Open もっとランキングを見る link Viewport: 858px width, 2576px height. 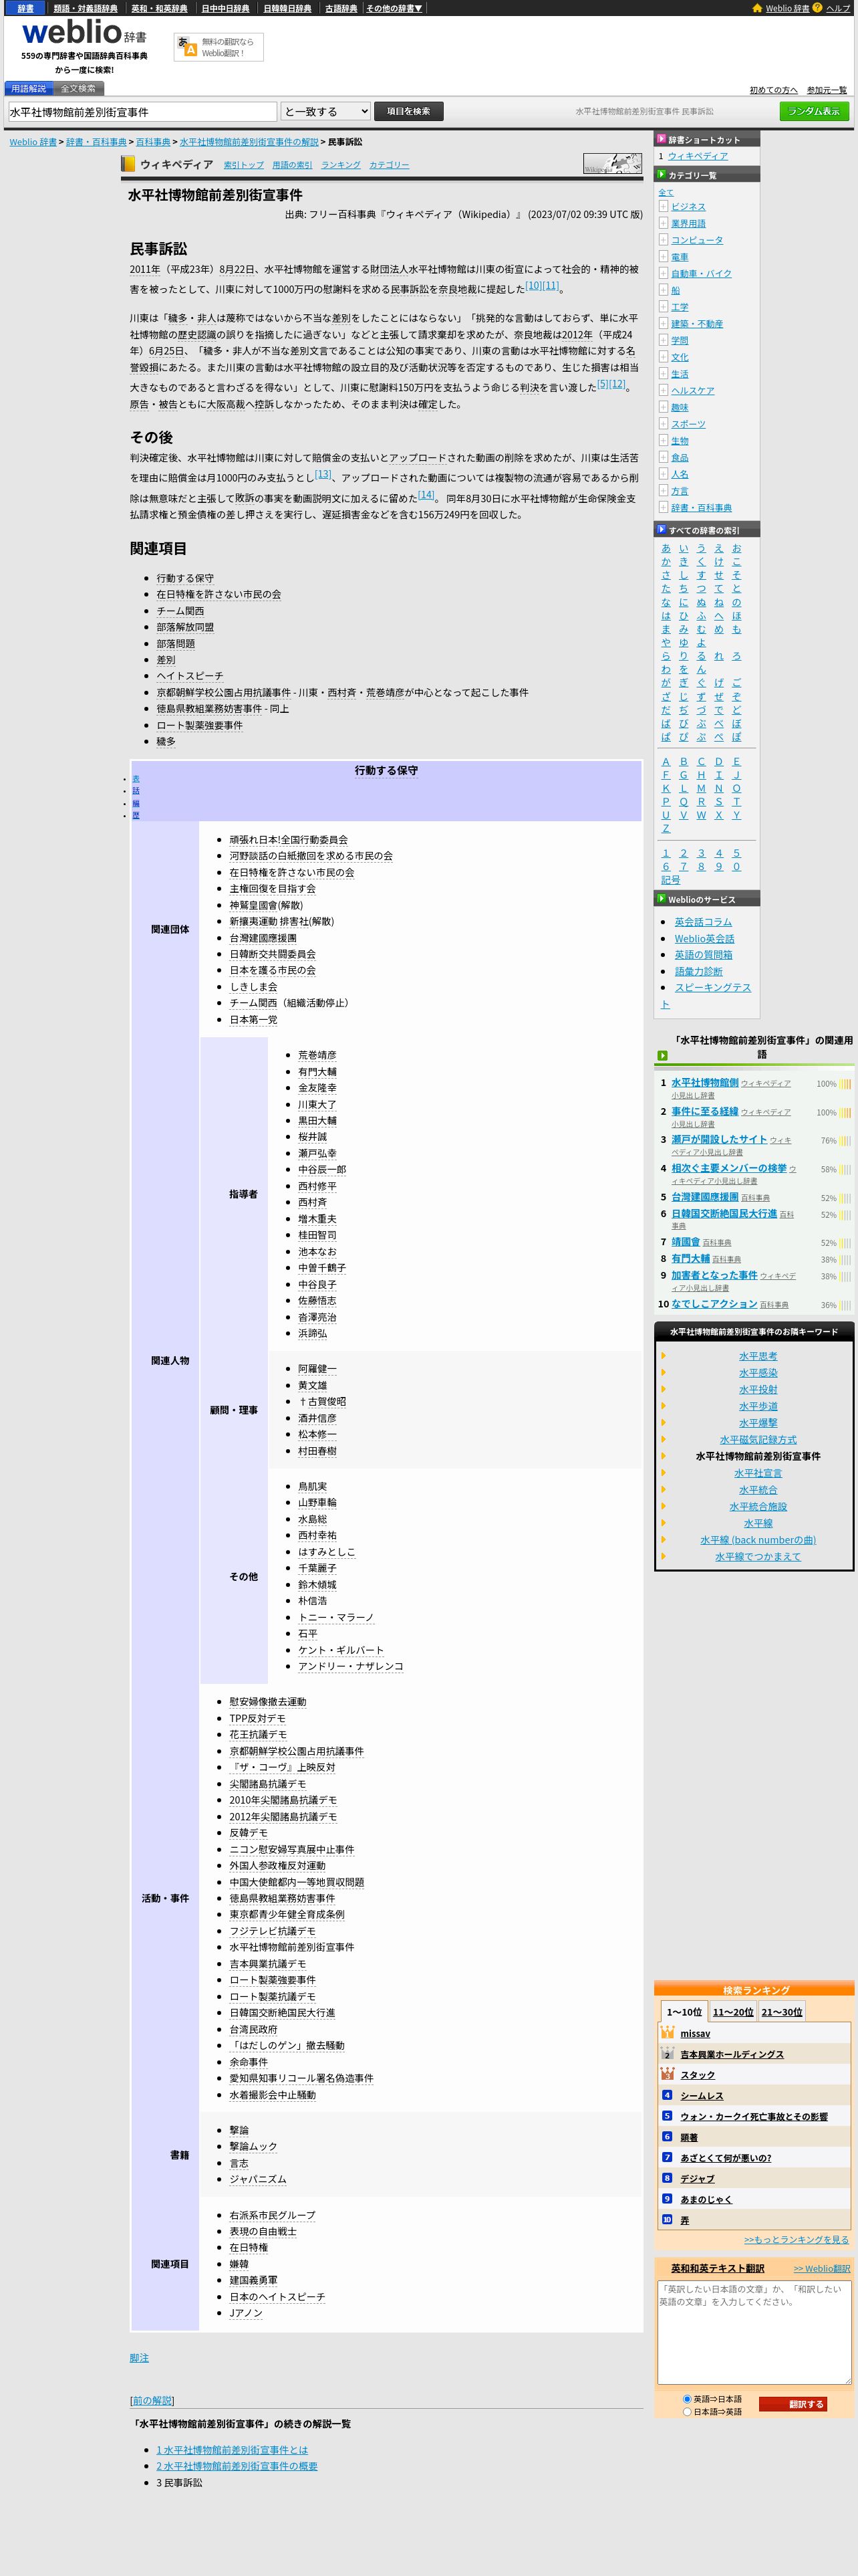[x=796, y=2239]
